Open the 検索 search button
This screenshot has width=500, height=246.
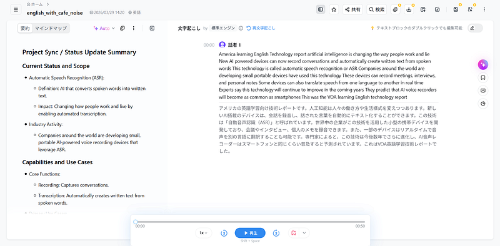(x=377, y=9)
